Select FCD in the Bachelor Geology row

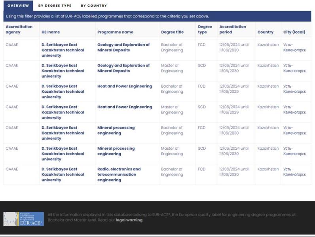coord(201,45)
